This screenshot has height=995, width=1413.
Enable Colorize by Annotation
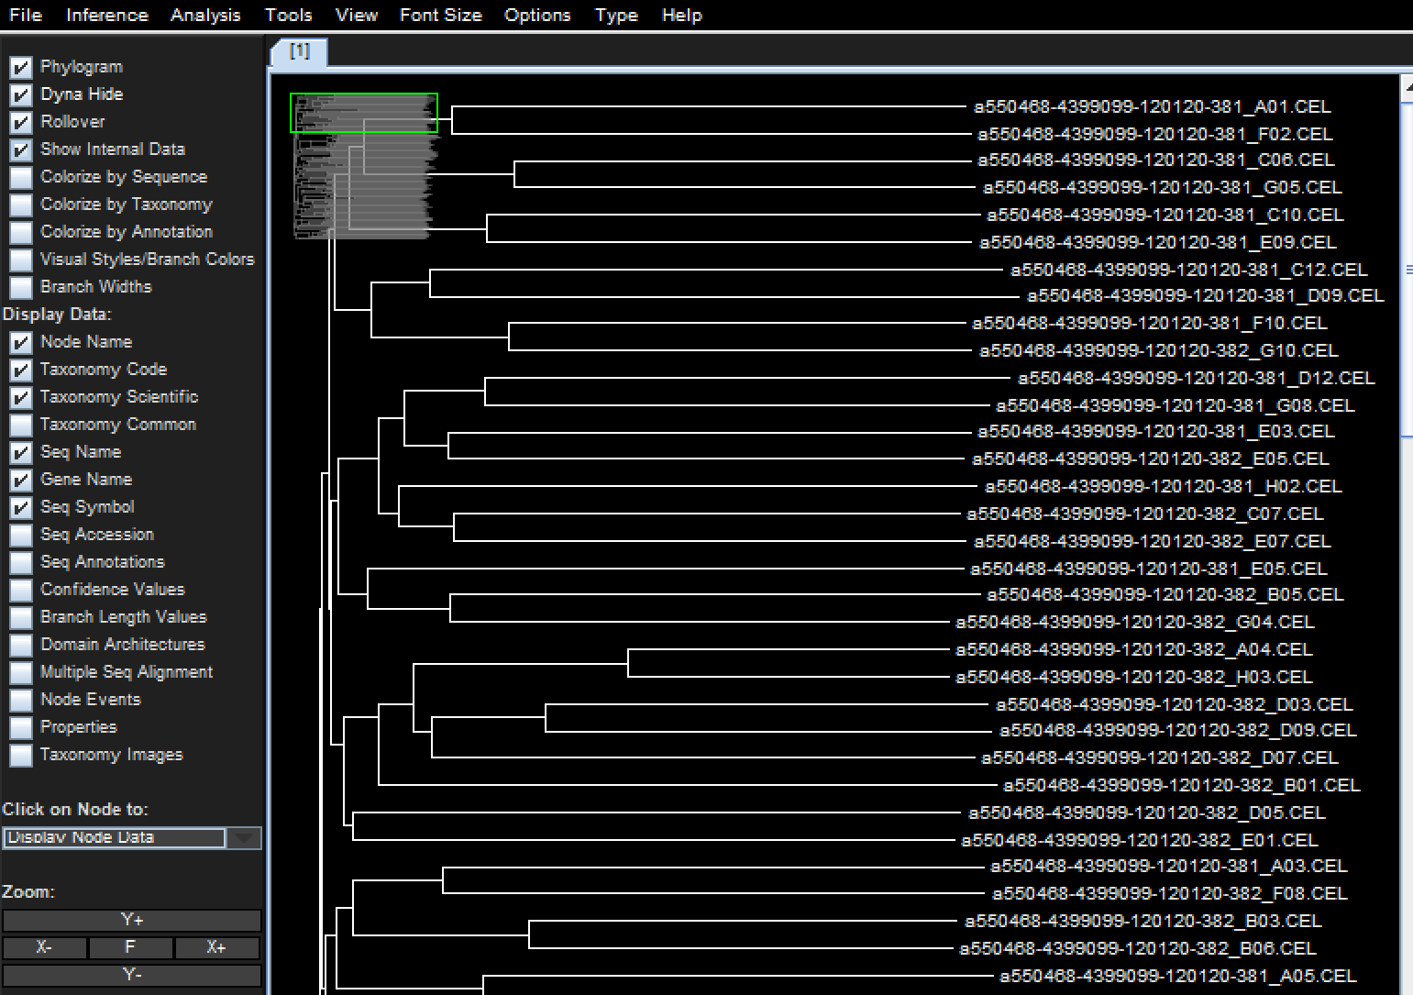tap(21, 232)
